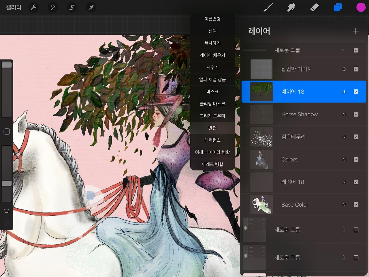Hide the expanded 새로운 그룹 group
Screen dimensions: 369x277
pyautogui.click(x=356, y=50)
